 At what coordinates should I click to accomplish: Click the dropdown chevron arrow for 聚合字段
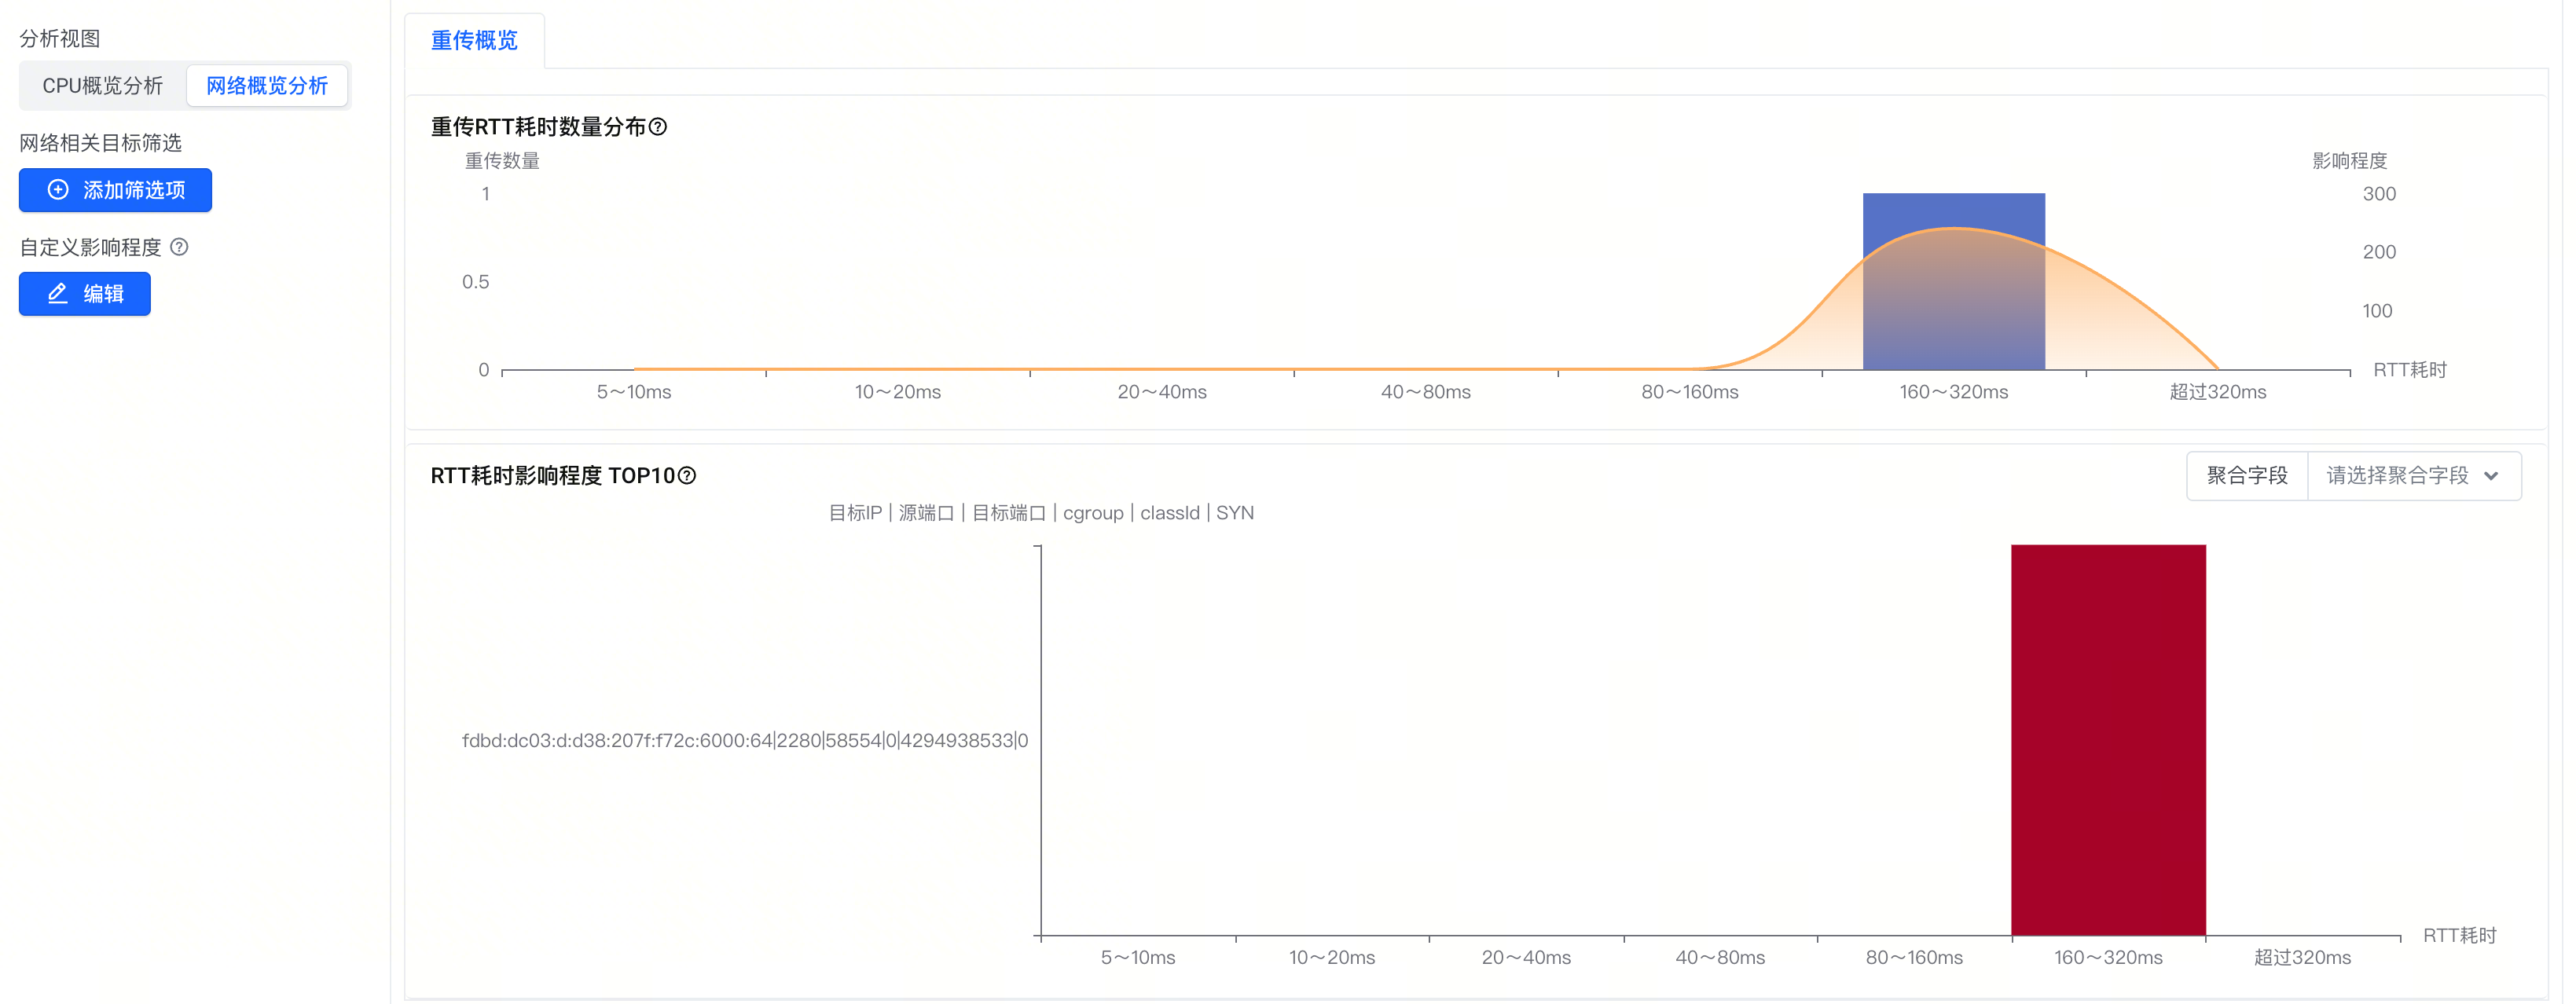2491,476
